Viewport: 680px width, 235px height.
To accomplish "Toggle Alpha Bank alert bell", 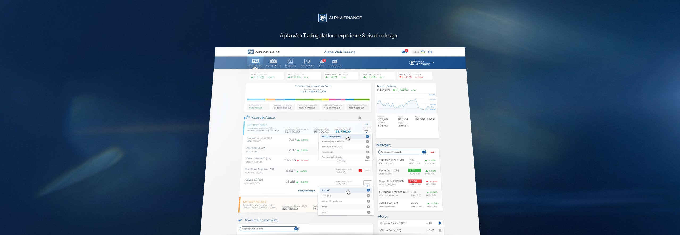I will pyautogui.click(x=440, y=230).
